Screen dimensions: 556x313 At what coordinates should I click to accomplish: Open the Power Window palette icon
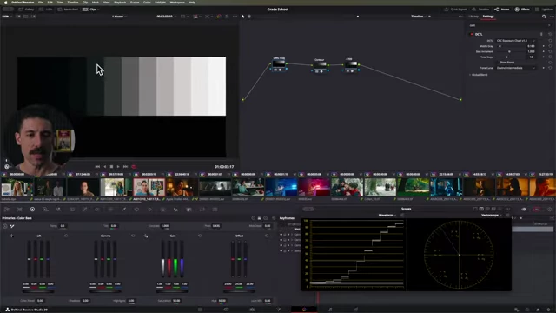click(x=136, y=210)
